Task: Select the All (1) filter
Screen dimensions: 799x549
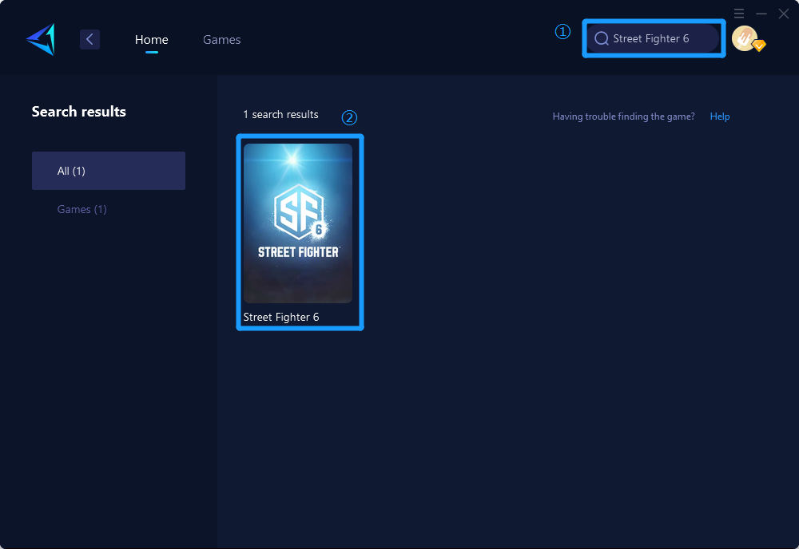Action: 109,171
